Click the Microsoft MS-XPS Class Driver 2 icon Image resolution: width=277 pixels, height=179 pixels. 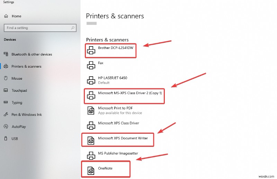(x=91, y=96)
